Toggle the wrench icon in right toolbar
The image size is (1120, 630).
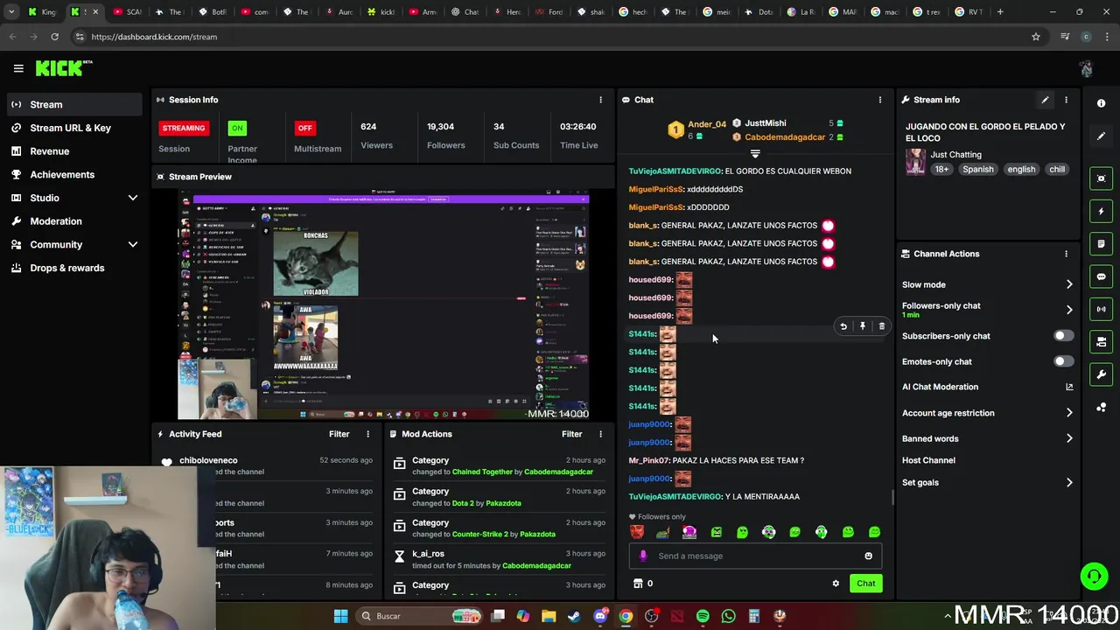click(1101, 374)
